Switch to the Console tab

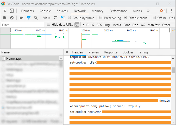(45, 11)
